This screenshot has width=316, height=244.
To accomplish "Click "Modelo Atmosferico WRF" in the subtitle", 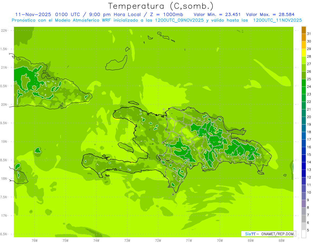I will 83,20.
